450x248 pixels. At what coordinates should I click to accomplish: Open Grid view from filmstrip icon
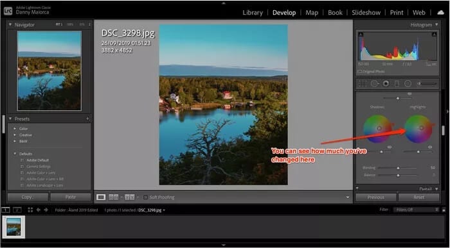[x=30, y=210]
